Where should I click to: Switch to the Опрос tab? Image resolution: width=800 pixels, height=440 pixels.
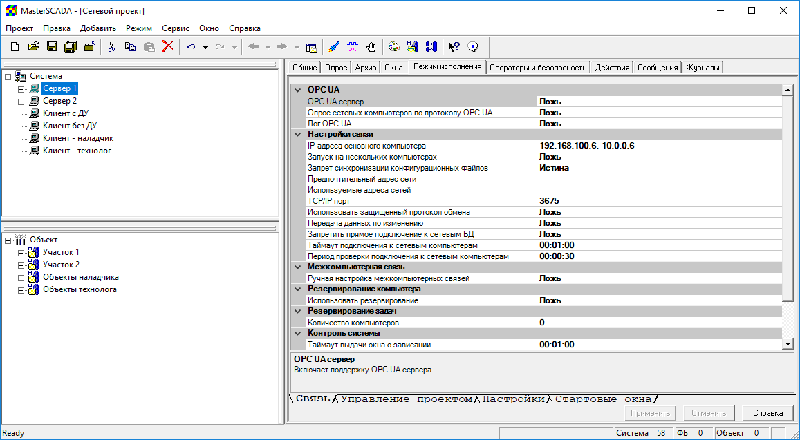[336, 68]
